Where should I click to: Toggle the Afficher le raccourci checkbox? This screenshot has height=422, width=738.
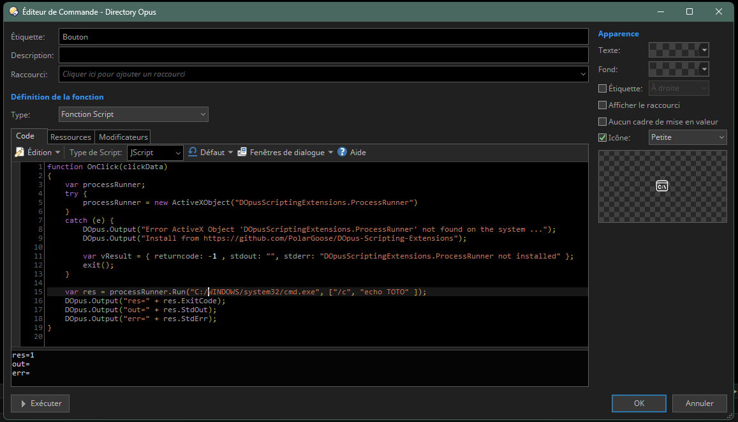(x=602, y=105)
